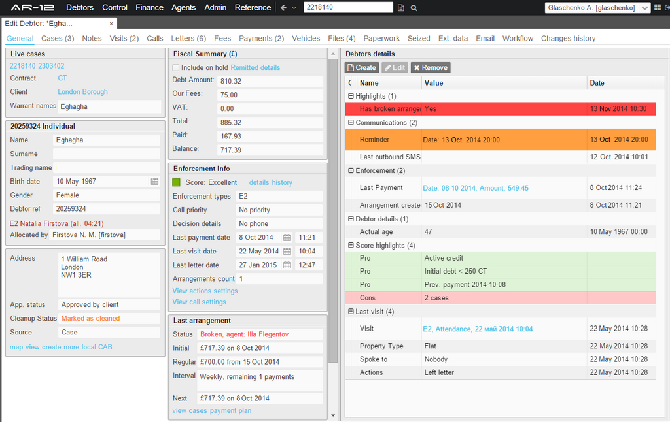Image resolution: width=670 pixels, height=422 pixels.
Task: Enable the Include on hold checkbox
Action: pos(175,67)
